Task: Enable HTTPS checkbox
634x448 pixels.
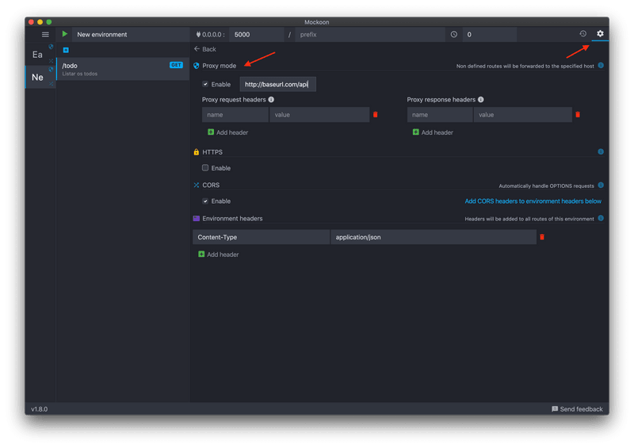Action: click(205, 168)
